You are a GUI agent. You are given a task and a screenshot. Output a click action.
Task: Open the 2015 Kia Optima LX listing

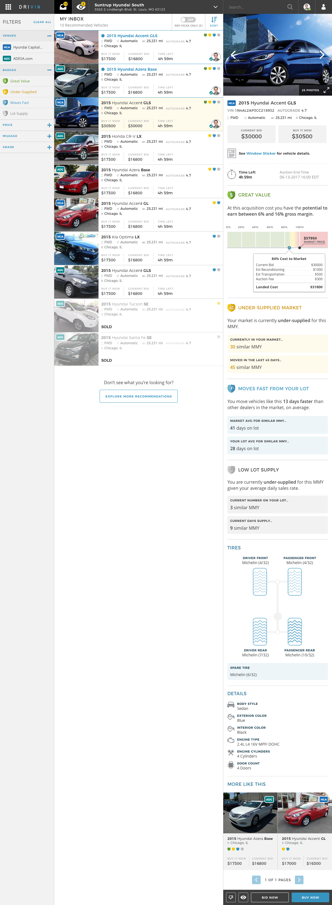139,248
